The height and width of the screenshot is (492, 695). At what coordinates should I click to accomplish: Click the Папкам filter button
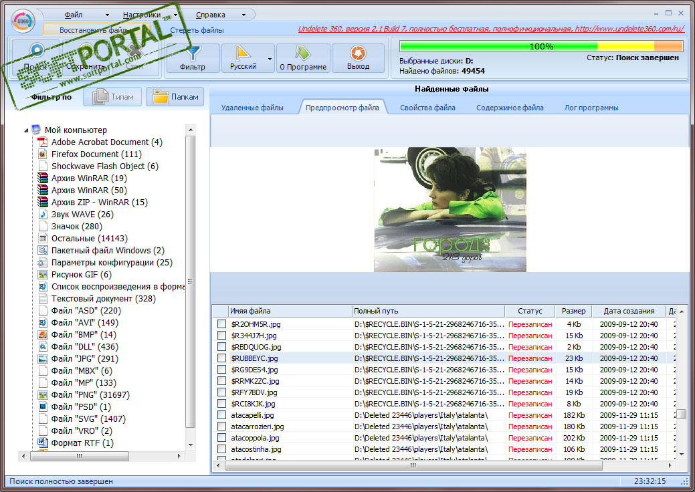pos(175,96)
